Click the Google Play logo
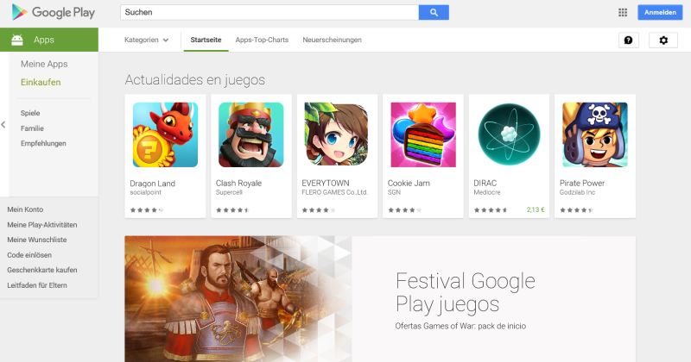The width and height of the screenshot is (691, 362). point(54,12)
